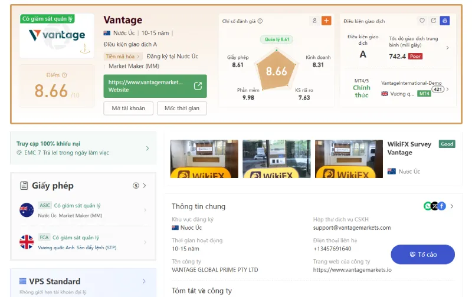The height and width of the screenshot is (297, 472).
Task: Click the info icon beside Chỉ số đánh giá
Action: [260, 21]
